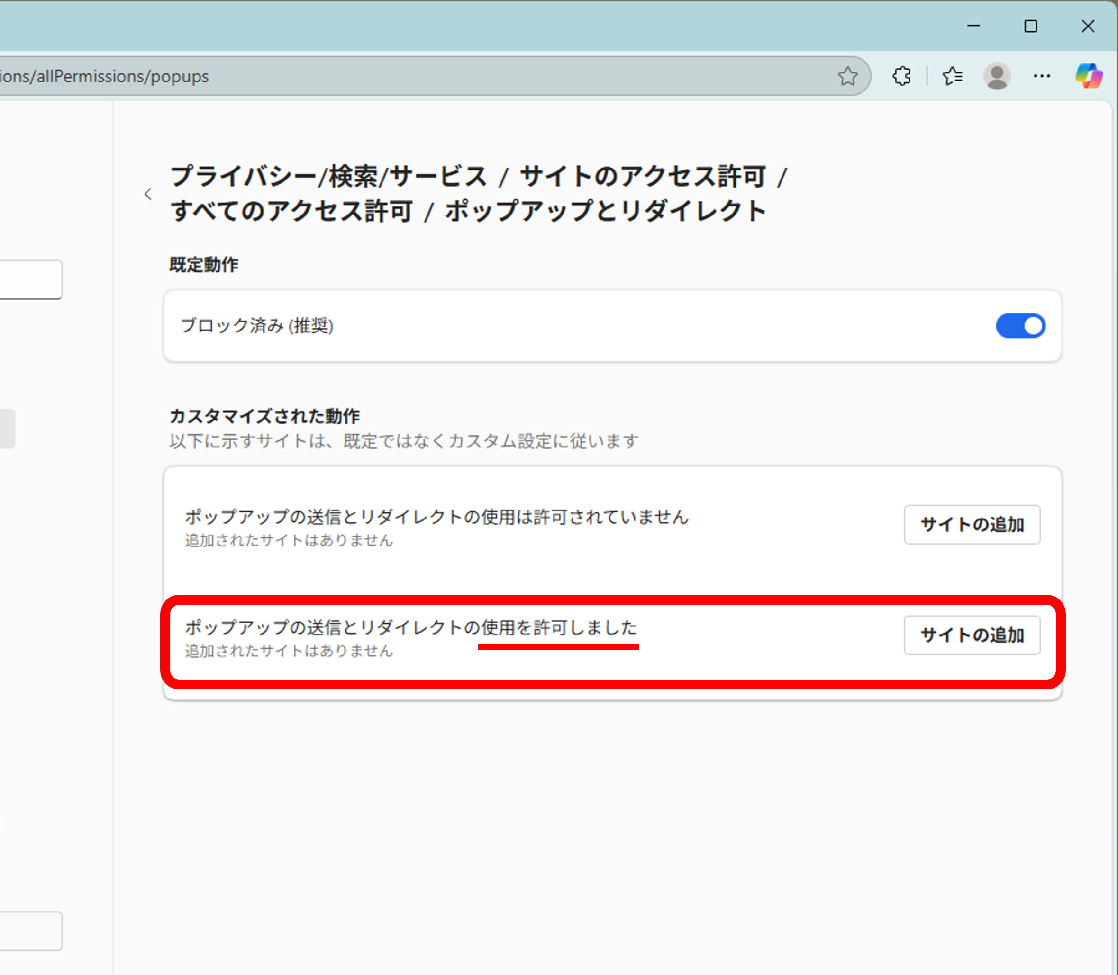Image resolution: width=1118 pixels, height=975 pixels.
Task: Close the browser window
Action: [x=1088, y=26]
